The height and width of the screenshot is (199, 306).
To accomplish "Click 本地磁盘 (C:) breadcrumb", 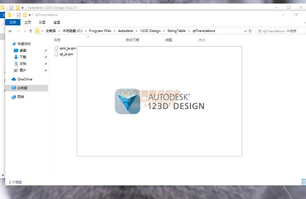I will pos(72,31).
